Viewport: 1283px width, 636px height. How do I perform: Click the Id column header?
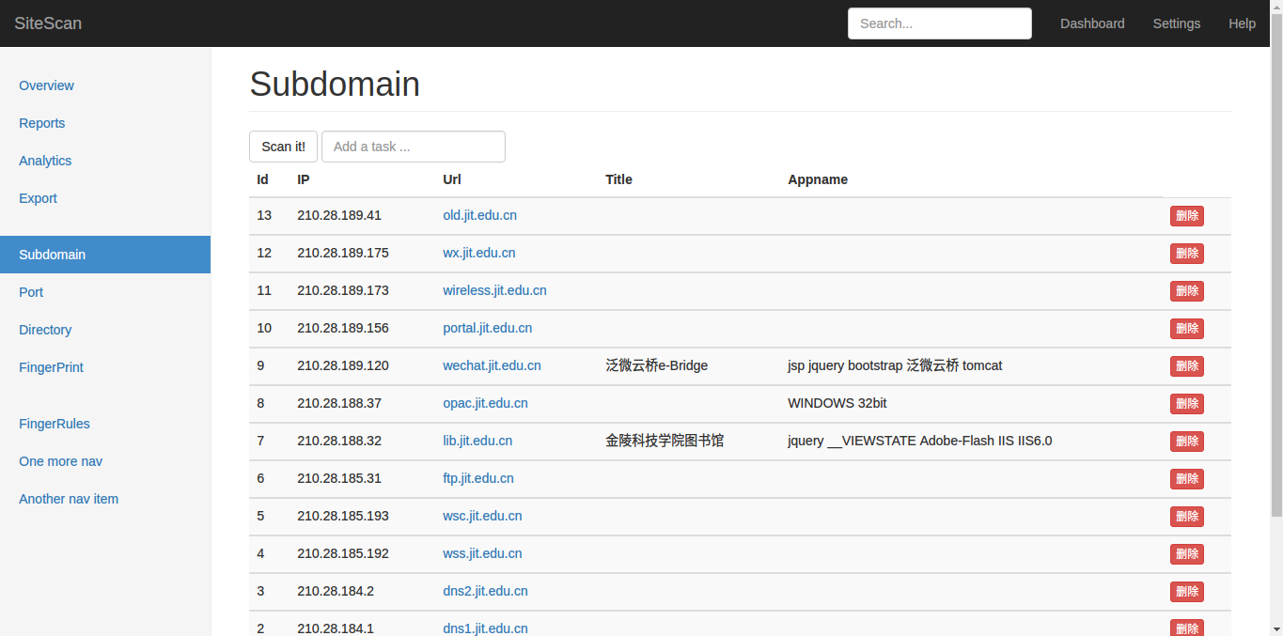pos(262,179)
